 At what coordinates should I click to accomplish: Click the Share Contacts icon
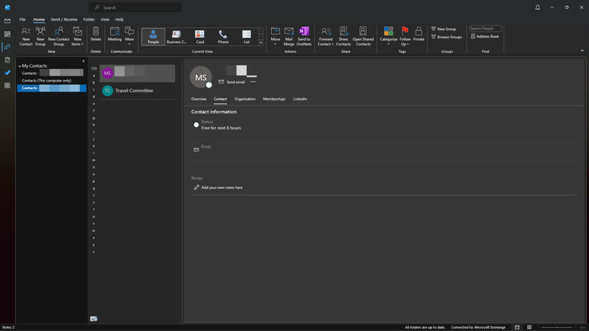coord(344,32)
